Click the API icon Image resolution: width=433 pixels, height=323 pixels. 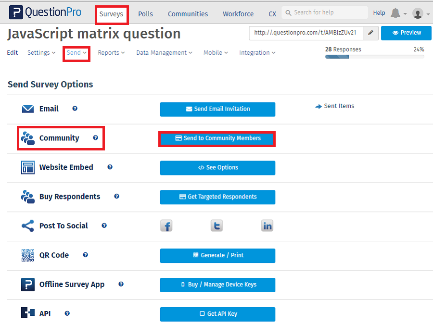point(28,312)
